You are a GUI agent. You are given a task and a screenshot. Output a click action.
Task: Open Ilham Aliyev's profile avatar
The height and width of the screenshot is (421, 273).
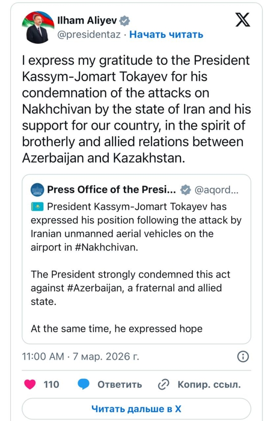(36, 27)
